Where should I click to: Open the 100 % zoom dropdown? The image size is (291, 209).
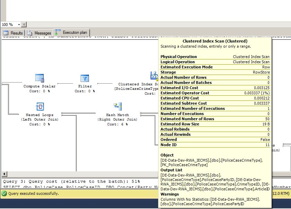19,25
